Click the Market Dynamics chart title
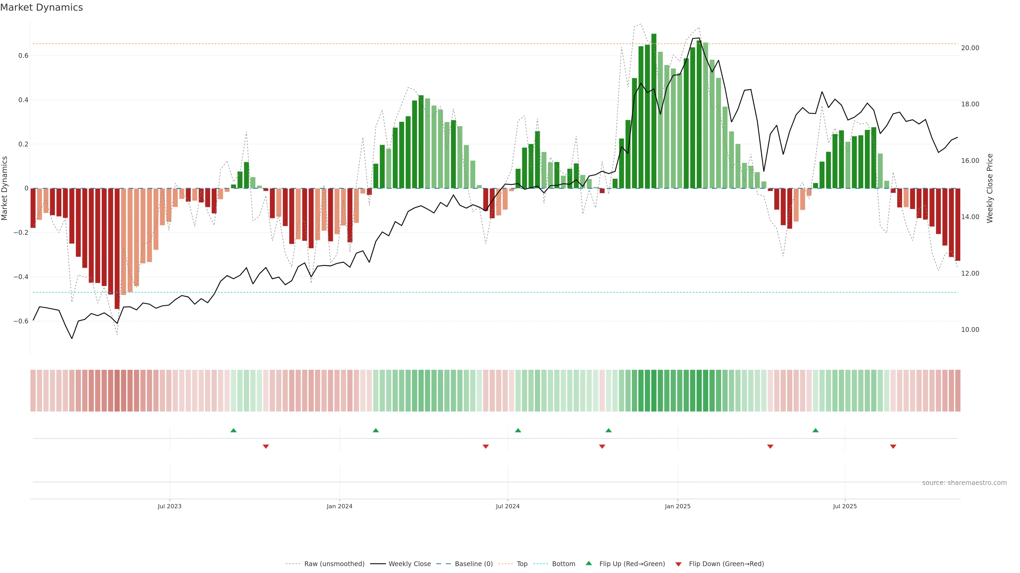This screenshot has width=1020, height=573. (42, 7)
